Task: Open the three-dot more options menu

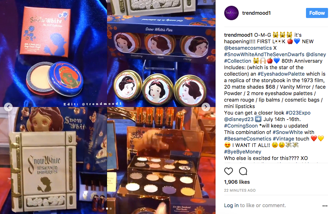Action: click(325, 206)
